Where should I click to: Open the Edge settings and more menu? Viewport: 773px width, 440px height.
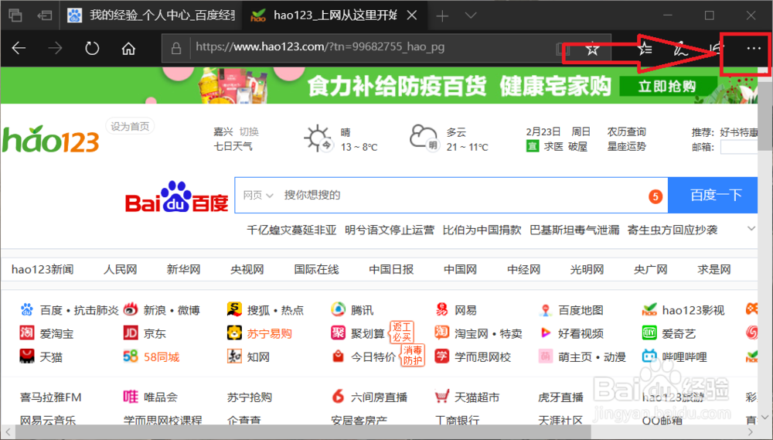[753, 49]
